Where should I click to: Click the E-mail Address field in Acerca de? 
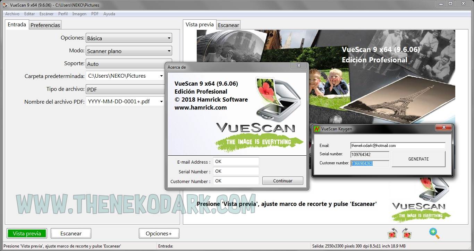(236, 162)
